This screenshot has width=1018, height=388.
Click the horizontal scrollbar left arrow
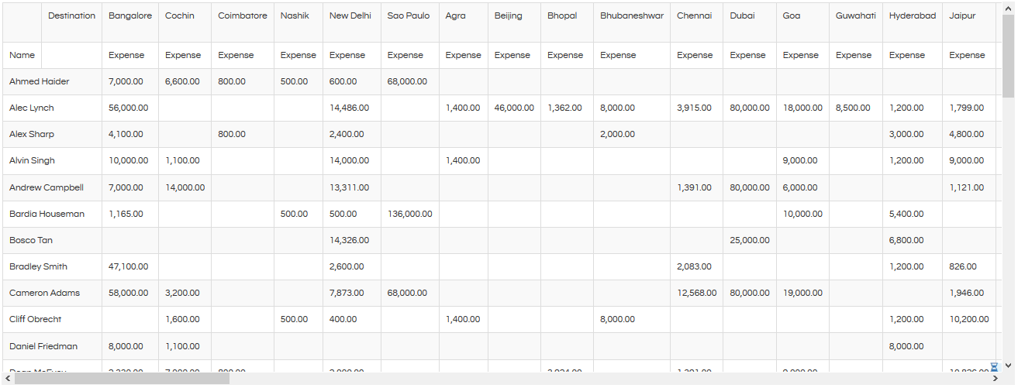point(8,379)
